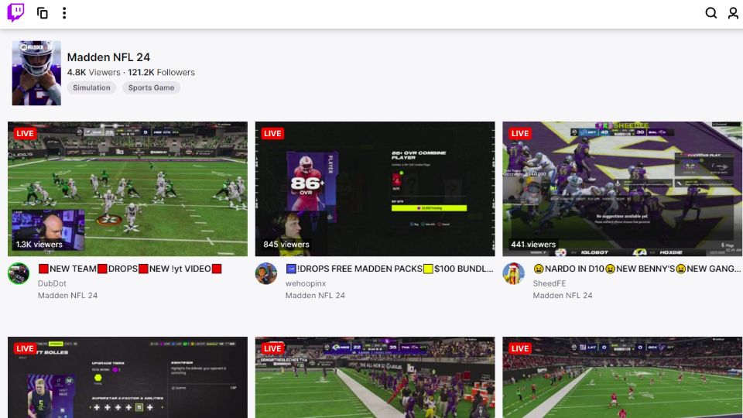Click DubDot's channel avatar
The height and width of the screenshot is (418, 743).
click(x=19, y=273)
